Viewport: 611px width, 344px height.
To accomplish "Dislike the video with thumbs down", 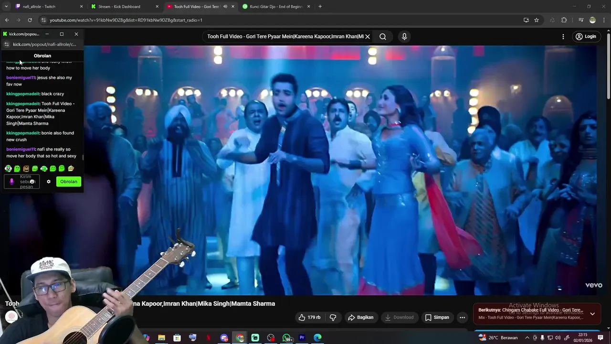I will (333, 317).
